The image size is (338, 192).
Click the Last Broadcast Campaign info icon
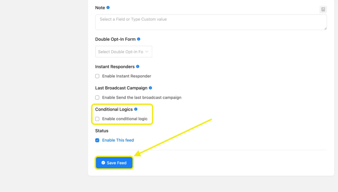(x=151, y=88)
